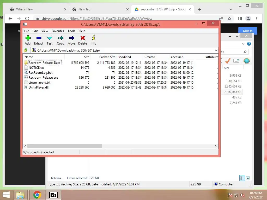Click the RecRoomLog.bat file icon

tap(26, 72)
